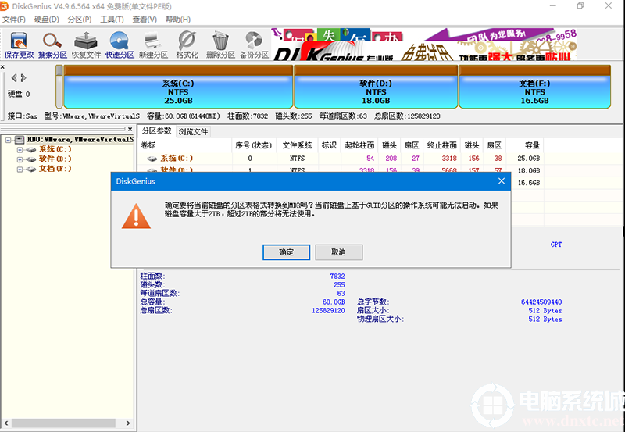Launch the Recover Files (恢复文件) tool

[x=86, y=45]
